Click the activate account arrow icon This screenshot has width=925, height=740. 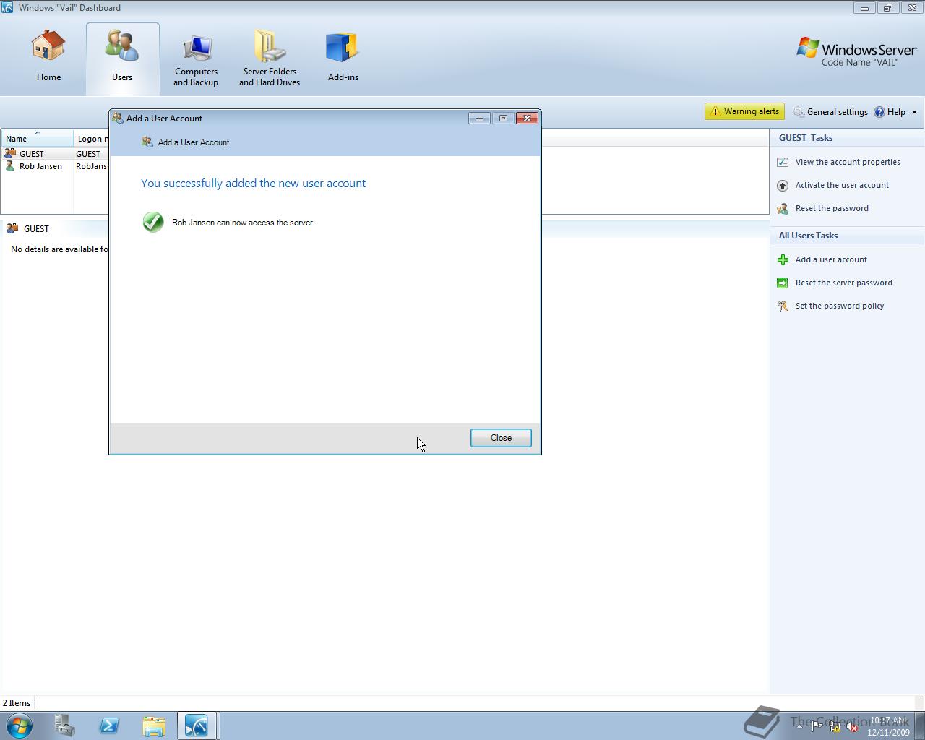click(x=783, y=185)
